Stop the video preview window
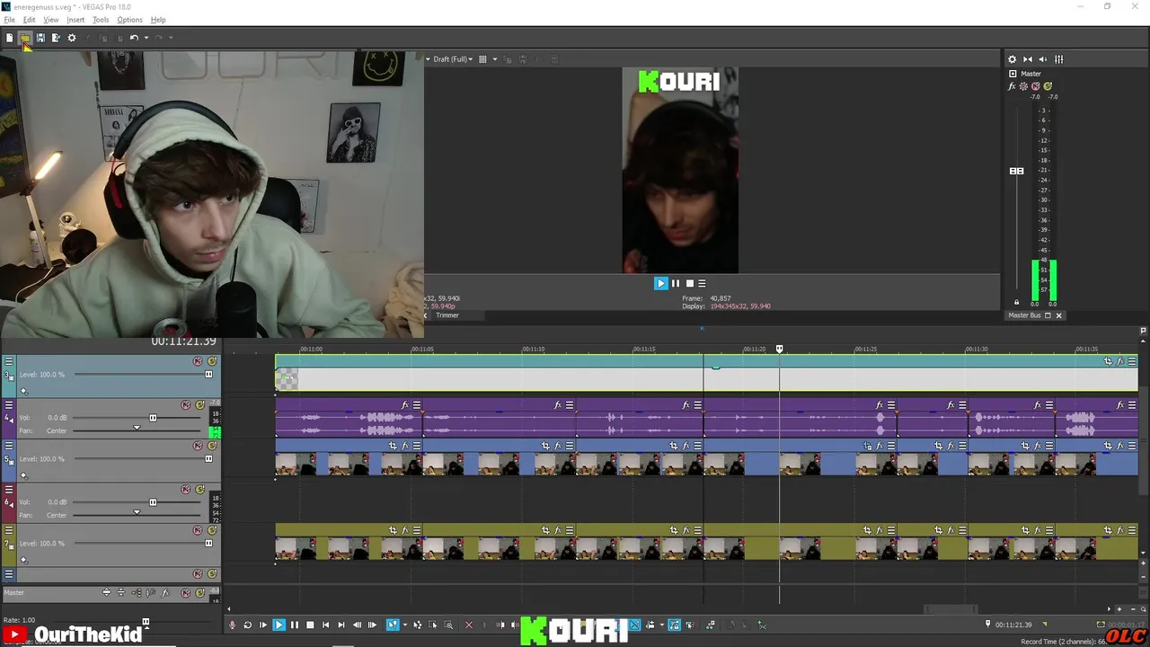 tap(689, 283)
